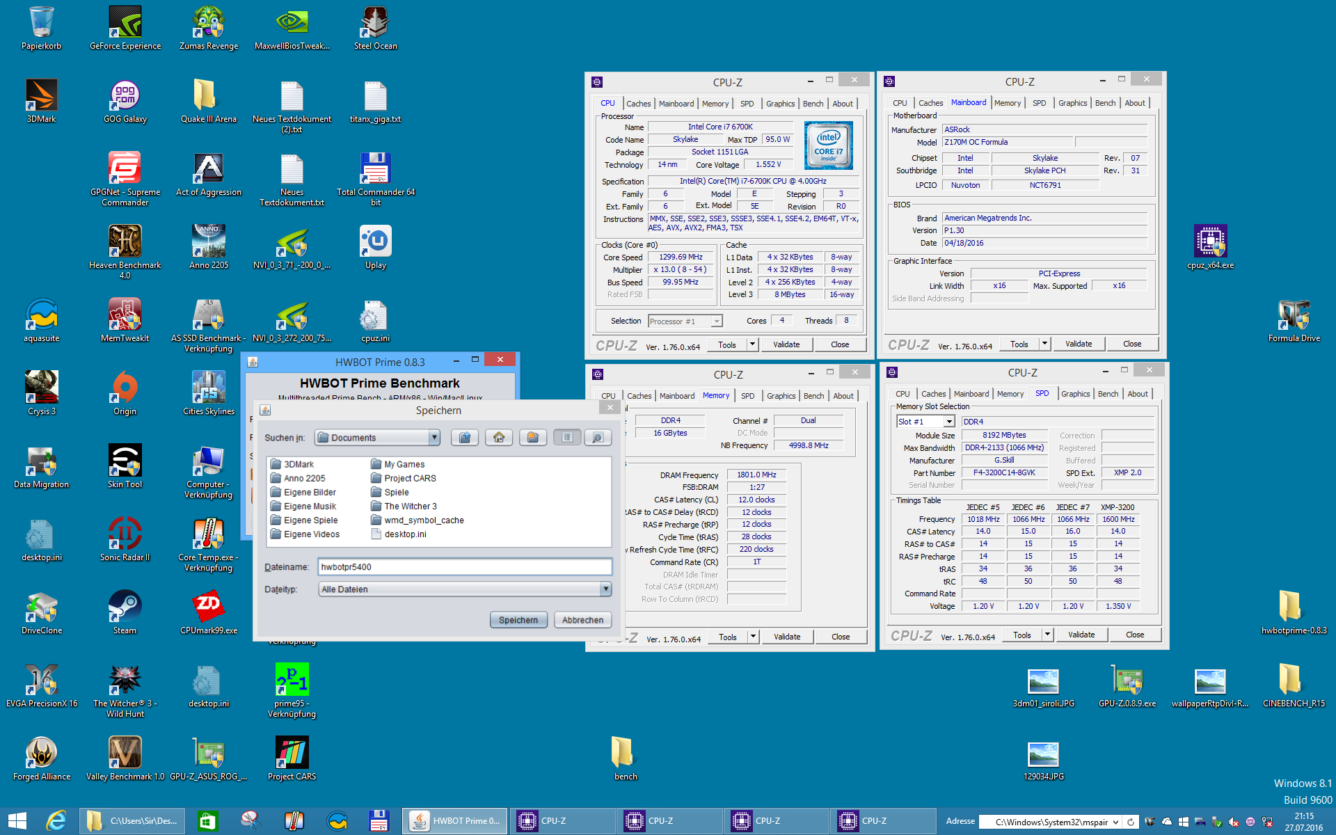Click Abbrechen button in save dialog
1336x835 pixels.
(x=583, y=620)
